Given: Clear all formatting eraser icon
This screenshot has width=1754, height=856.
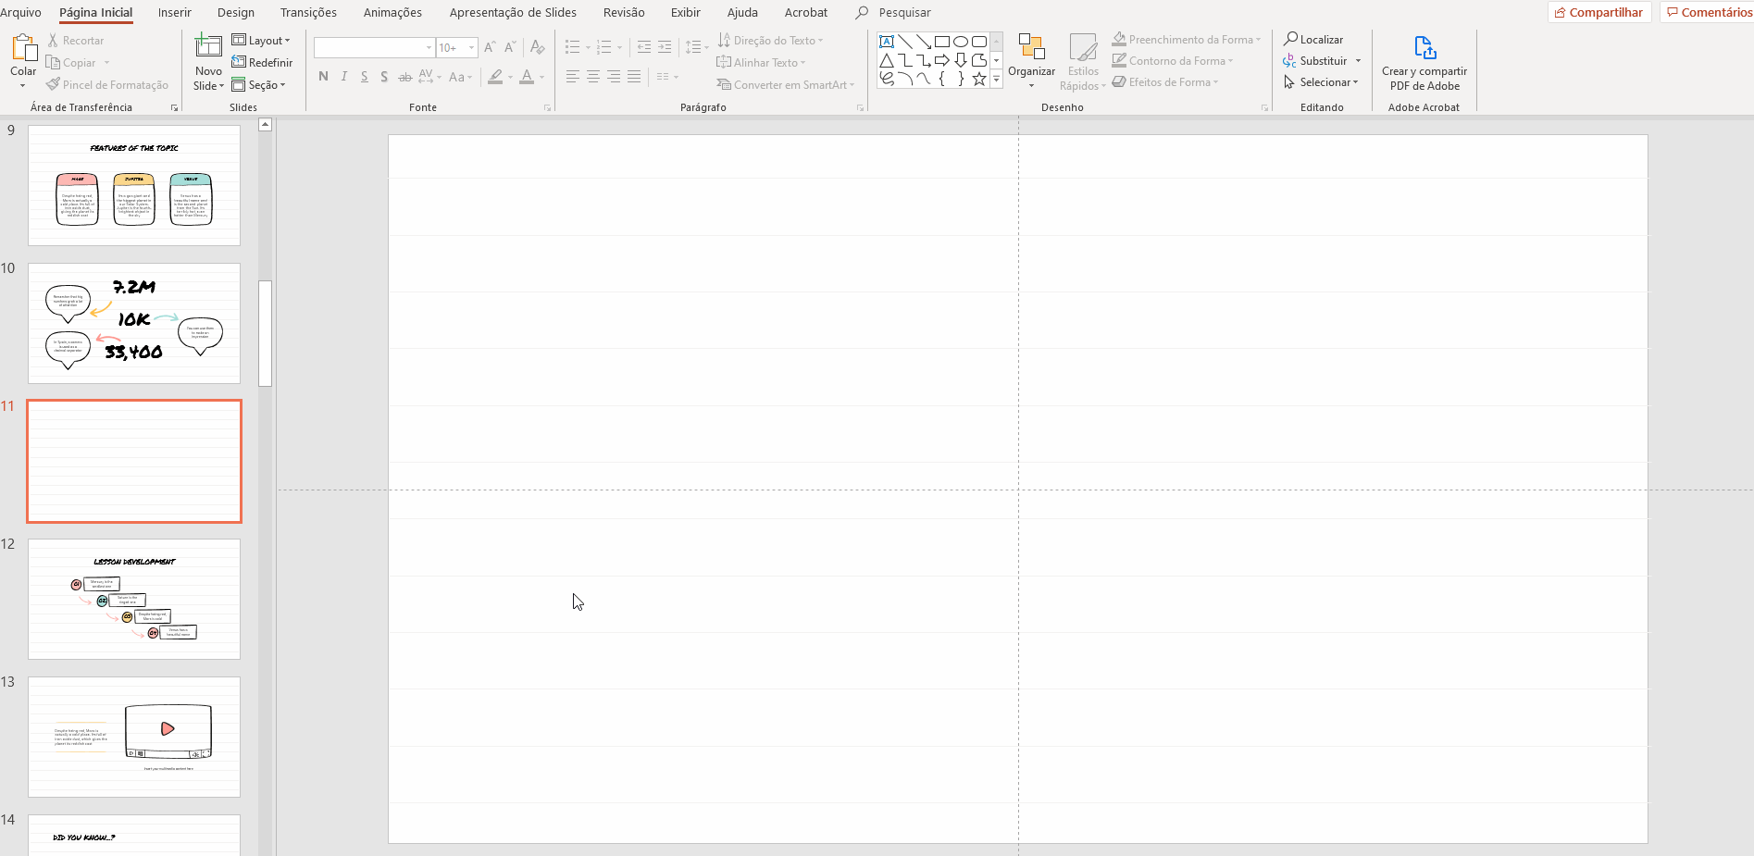Looking at the screenshot, I should pos(538,47).
